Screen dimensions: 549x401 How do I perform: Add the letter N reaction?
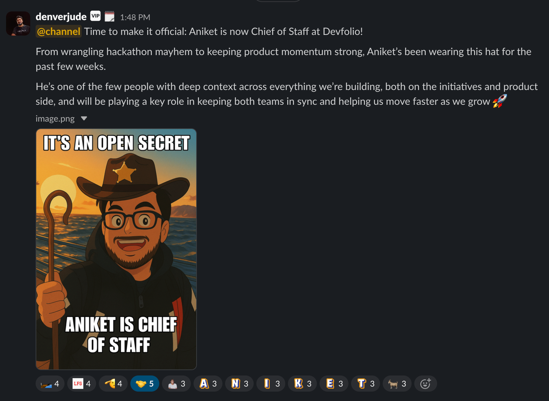[x=239, y=384]
